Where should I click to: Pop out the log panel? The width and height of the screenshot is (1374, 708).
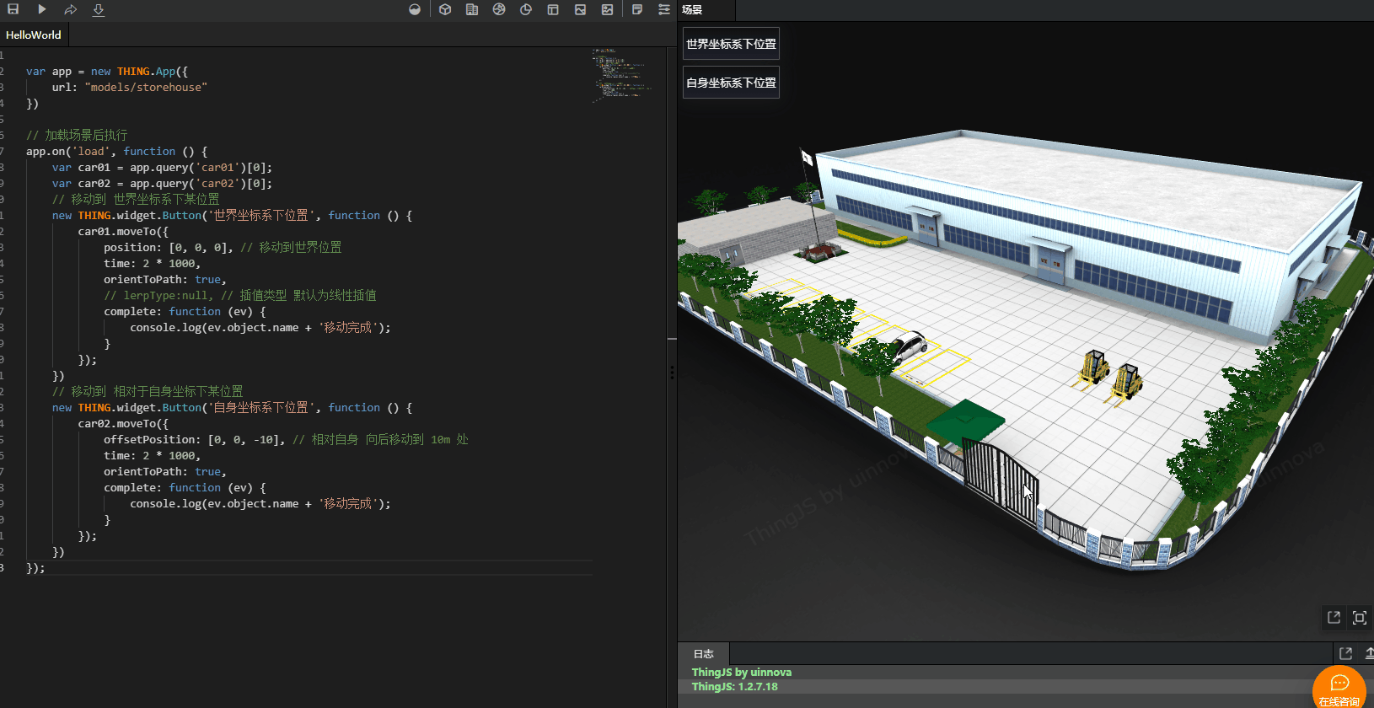(1345, 653)
